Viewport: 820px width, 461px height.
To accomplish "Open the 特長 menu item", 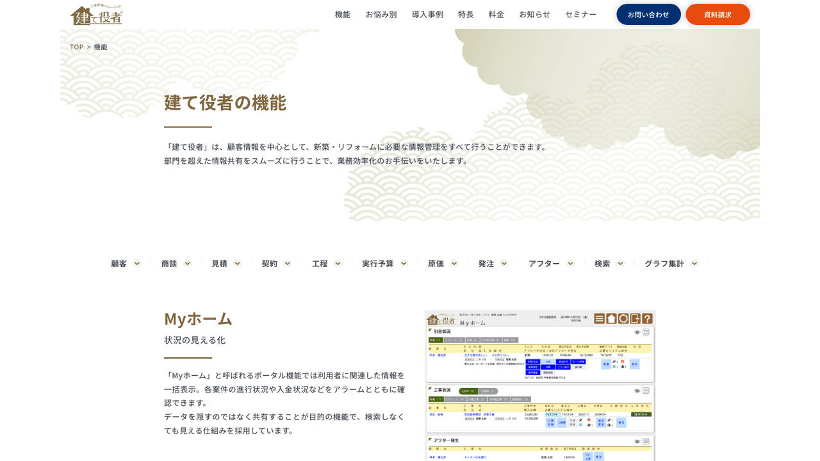I will 466,14.
